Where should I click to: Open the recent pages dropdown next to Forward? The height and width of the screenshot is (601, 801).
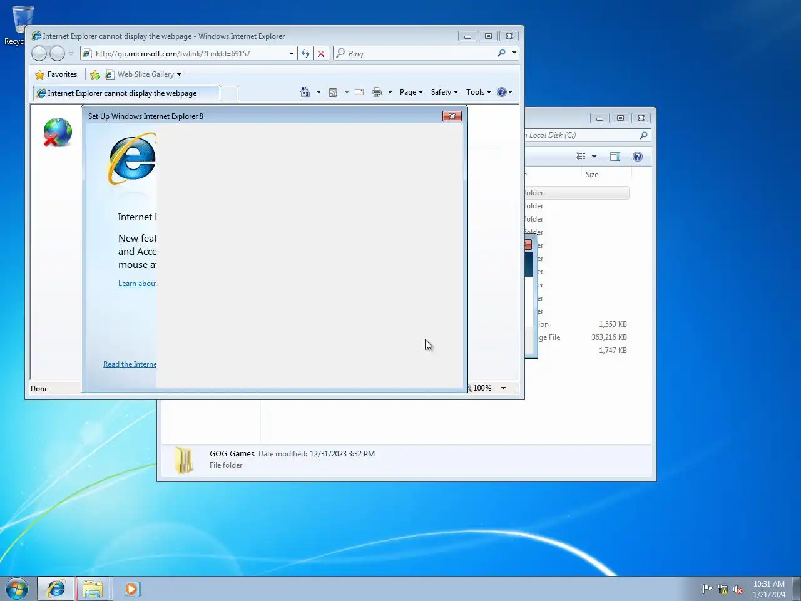(71, 54)
